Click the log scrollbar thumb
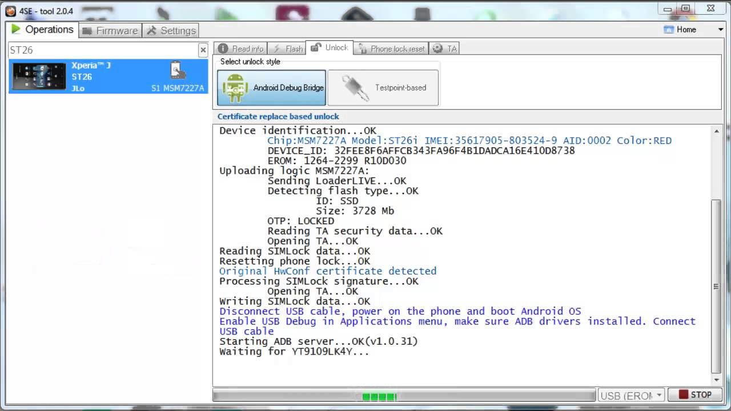 click(x=716, y=287)
